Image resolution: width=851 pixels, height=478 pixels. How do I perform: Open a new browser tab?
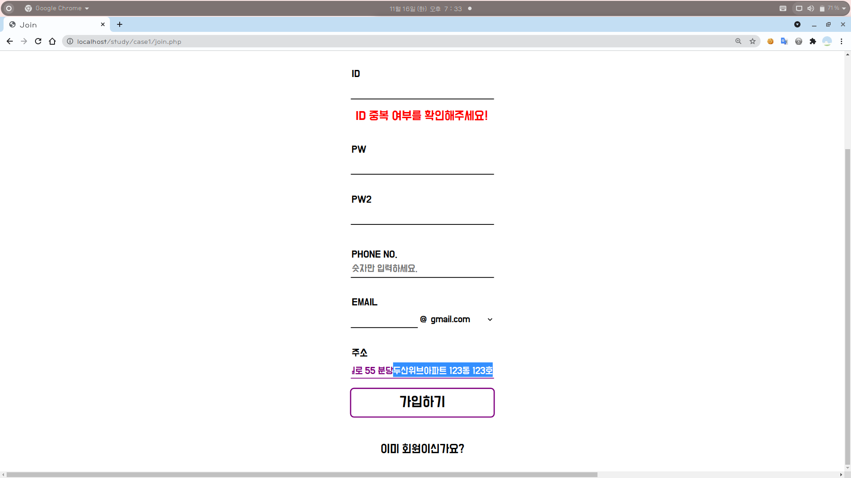(x=120, y=25)
